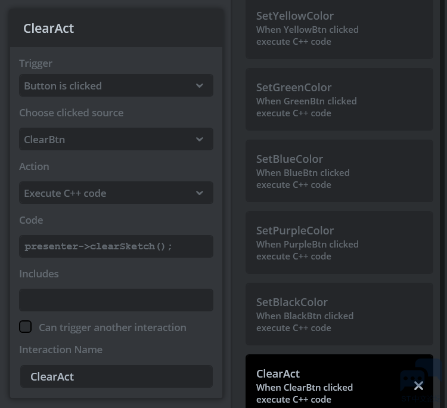Click the chevron arrow beside Execute C++ code
447x408 pixels.
click(x=200, y=193)
